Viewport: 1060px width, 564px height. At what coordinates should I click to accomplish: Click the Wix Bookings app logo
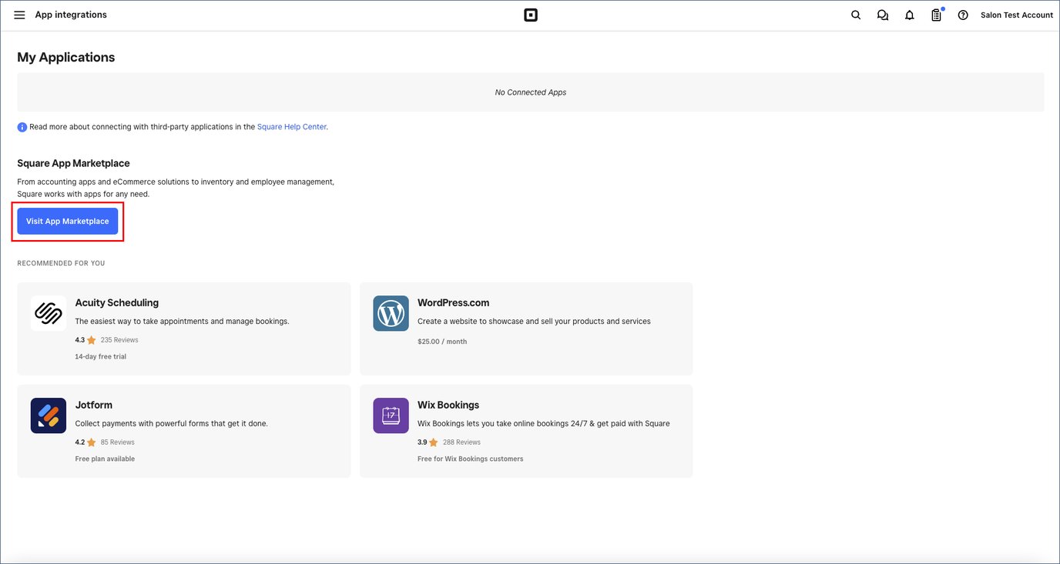[391, 415]
